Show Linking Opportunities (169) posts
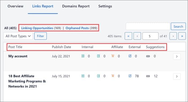188x102 pixels. (41, 28)
